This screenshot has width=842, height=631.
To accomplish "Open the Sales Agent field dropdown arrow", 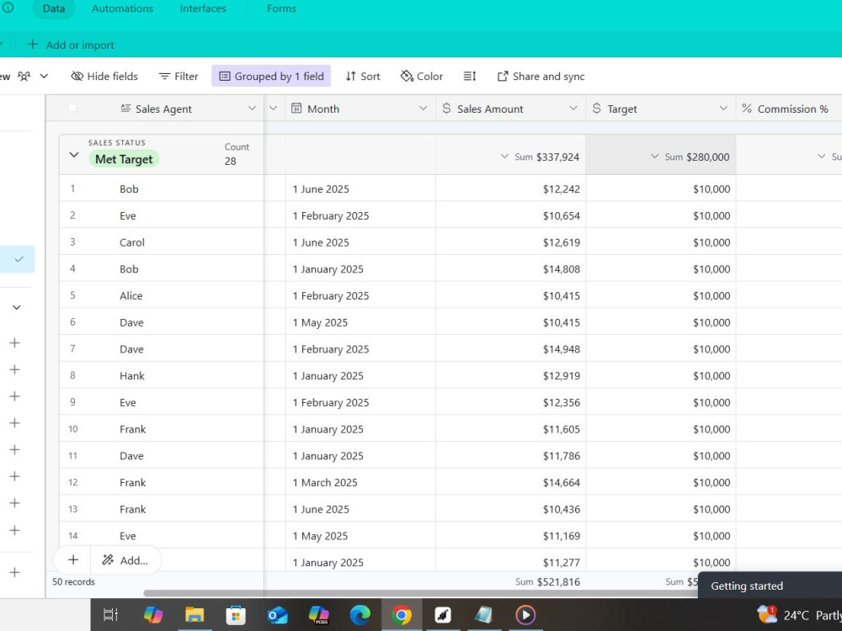I will pos(252,109).
